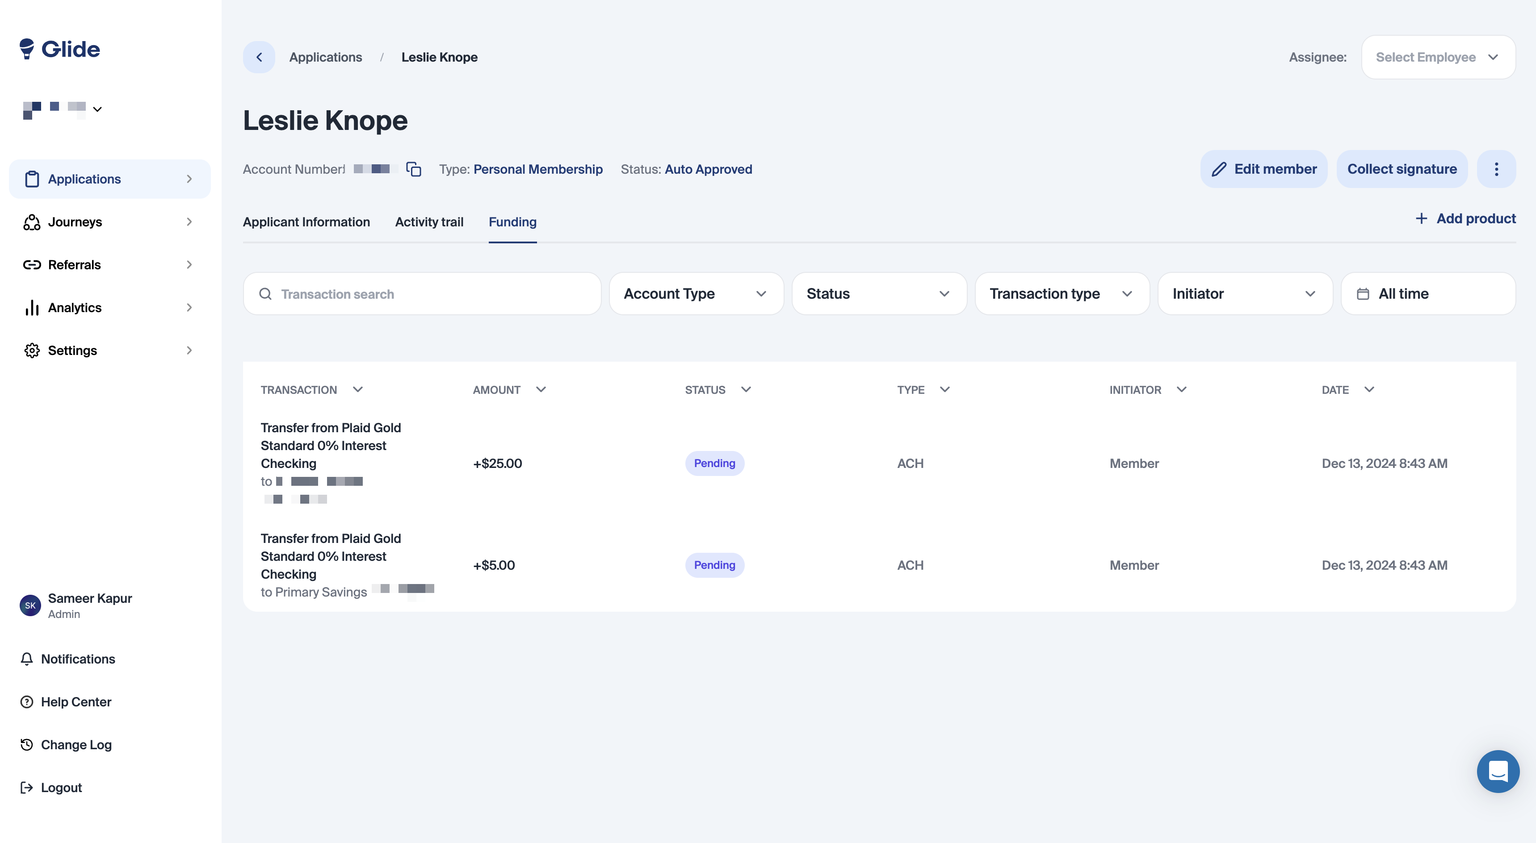
Task: Click the back arrow button beside Applications breadcrumb
Action: [259, 57]
